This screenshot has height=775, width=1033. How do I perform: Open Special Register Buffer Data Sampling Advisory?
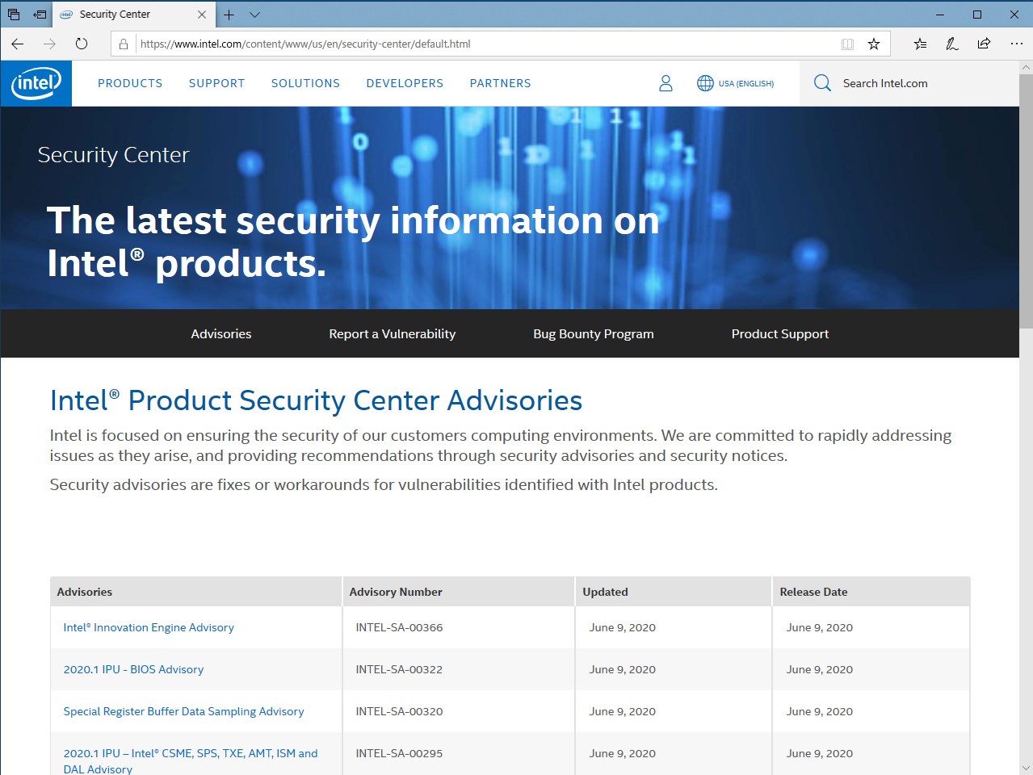tap(183, 712)
